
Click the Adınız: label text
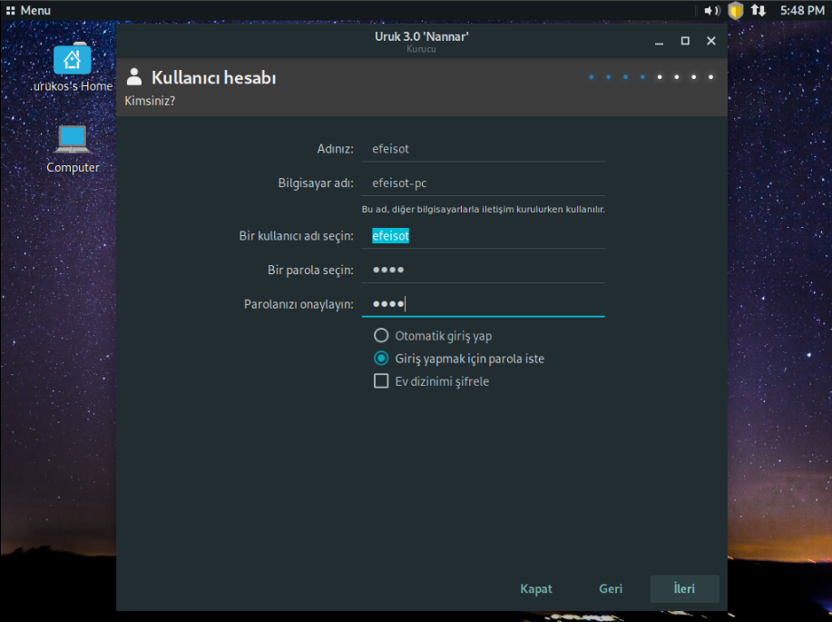336,149
